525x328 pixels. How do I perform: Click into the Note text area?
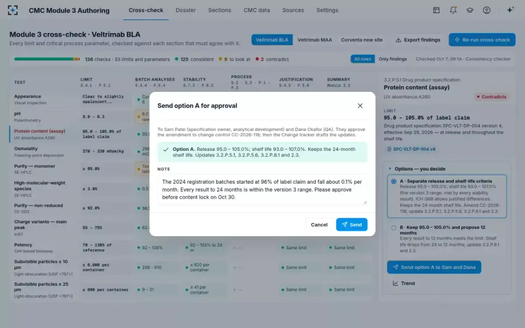coord(262,190)
